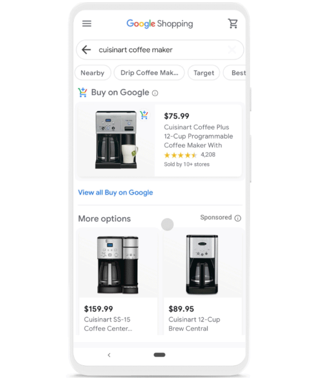The image size is (319, 378).
Task: Select the Nearby filter chip
Action: [x=93, y=72]
